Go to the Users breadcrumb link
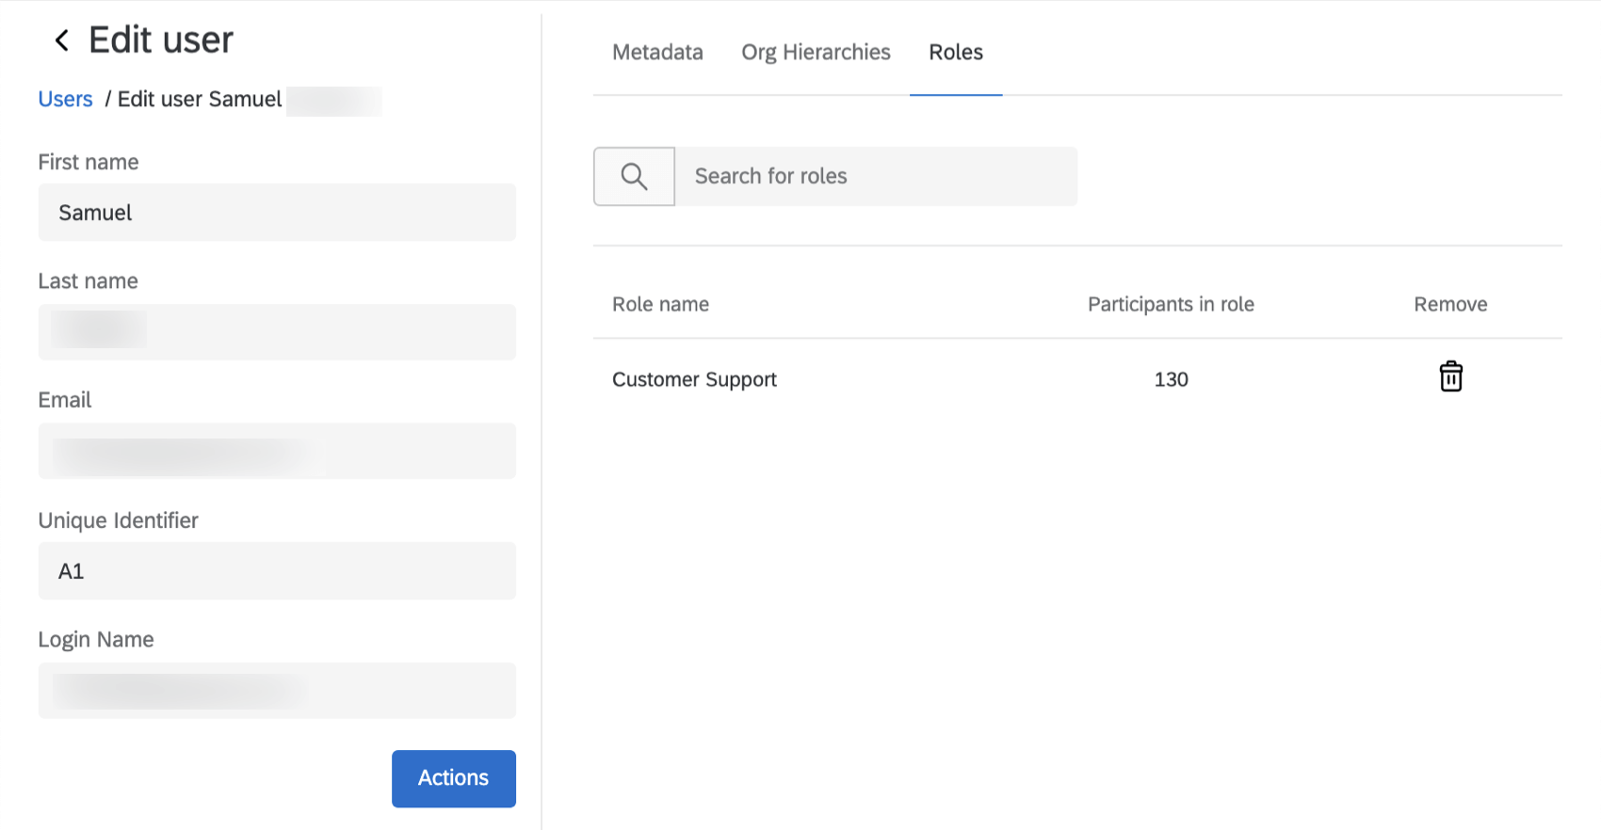This screenshot has width=1601, height=830. (65, 100)
